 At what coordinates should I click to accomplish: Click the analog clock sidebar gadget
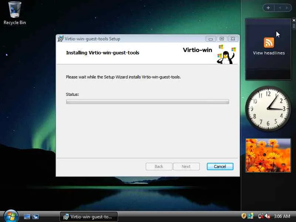(x=268, y=108)
